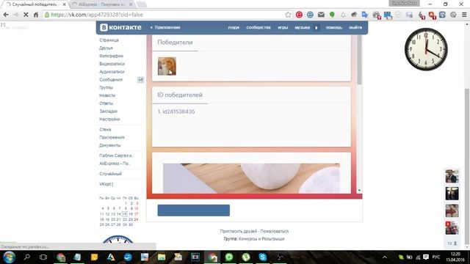470x264 pixels.
Task: Open 'помощь' in the VK header
Action: tap(333, 27)
